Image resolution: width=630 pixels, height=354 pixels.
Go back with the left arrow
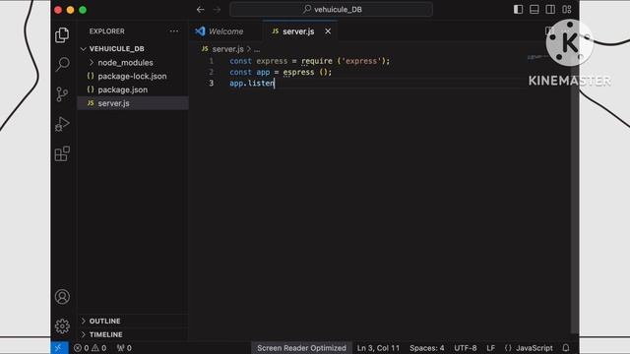click(x=200, y=9)
